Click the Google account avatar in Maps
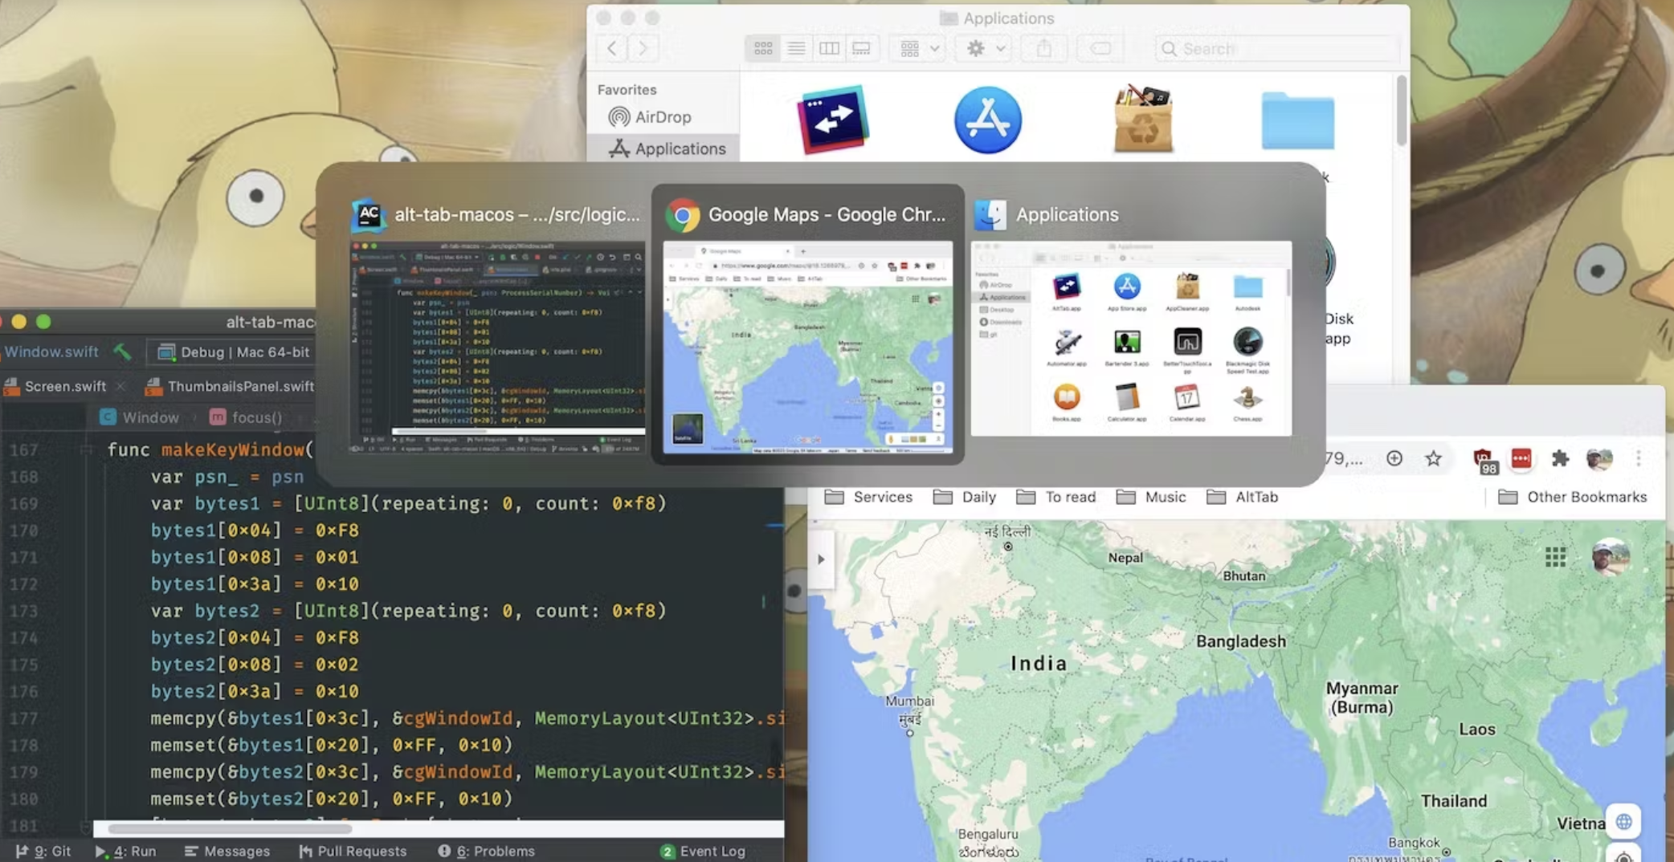1674x862 pixels. [1610, 556]
